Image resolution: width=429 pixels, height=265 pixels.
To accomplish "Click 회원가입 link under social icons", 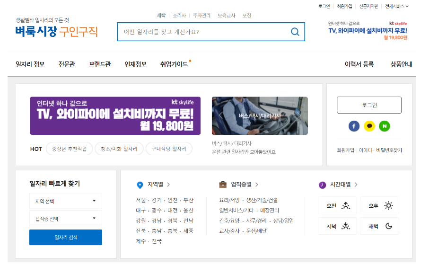I will (x=345, y=150).
